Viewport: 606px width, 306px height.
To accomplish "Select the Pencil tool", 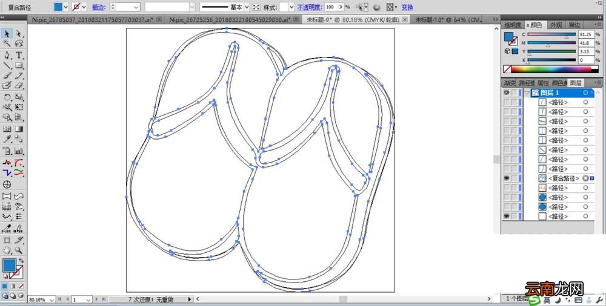I will (x=19, y=76).
